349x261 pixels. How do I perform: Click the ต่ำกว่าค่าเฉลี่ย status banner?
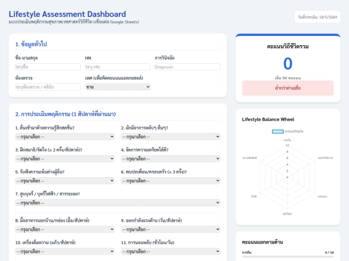point(288,88)
